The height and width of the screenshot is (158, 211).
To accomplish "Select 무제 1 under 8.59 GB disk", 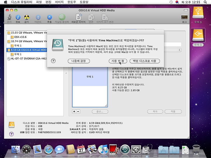I will click(x=16, y=54).
